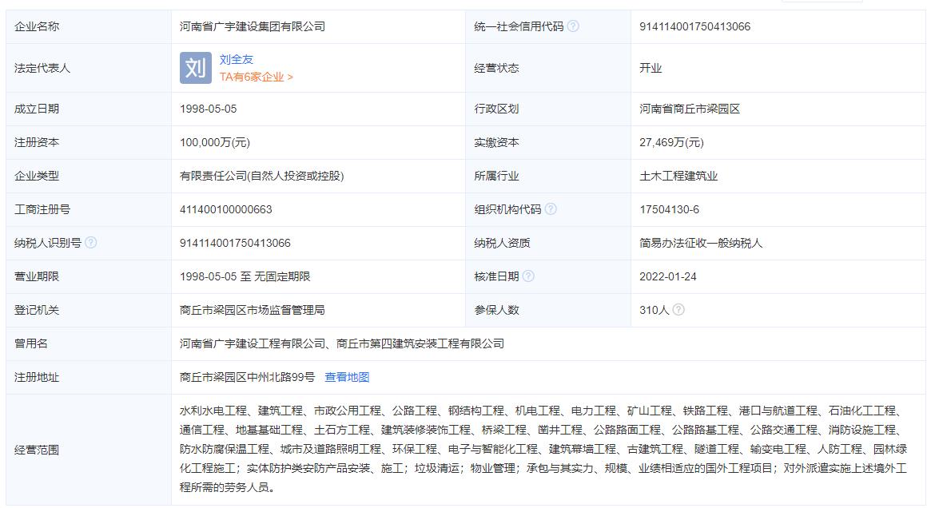Click 所属行业 label cell
This screenshot has height=508, width=931.
pos(548,176)
